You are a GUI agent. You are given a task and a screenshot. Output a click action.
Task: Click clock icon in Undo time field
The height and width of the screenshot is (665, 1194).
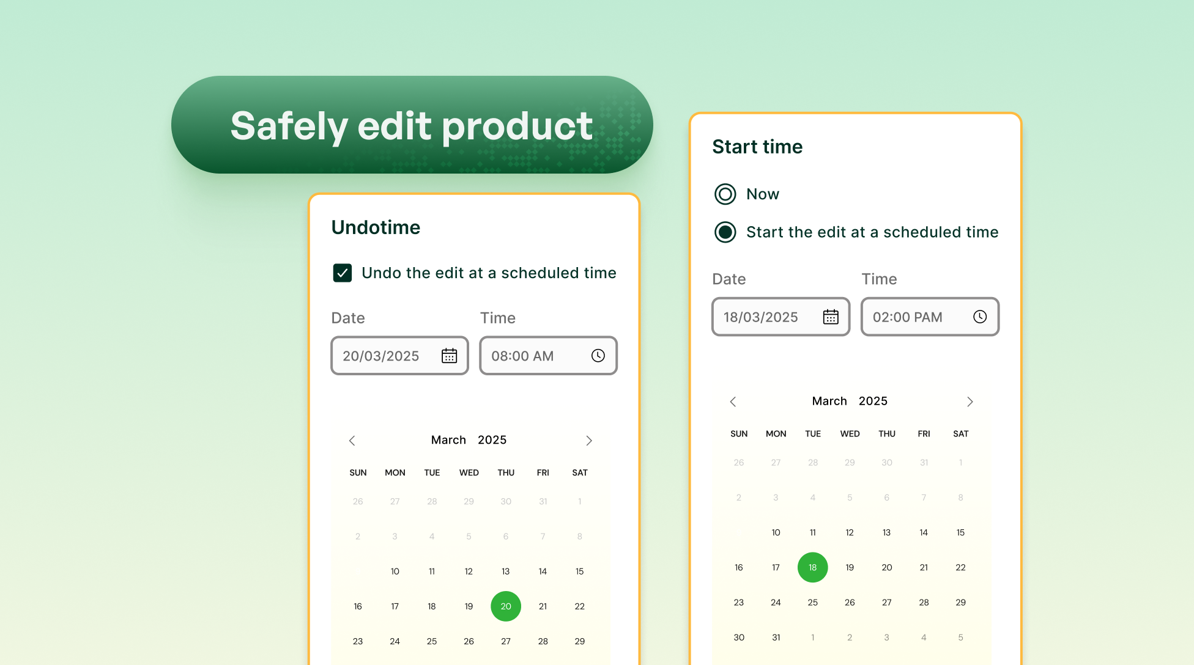(598, 356)
